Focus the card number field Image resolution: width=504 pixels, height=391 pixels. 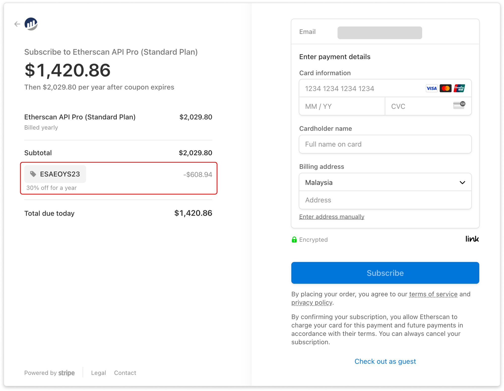coord(360,89)
